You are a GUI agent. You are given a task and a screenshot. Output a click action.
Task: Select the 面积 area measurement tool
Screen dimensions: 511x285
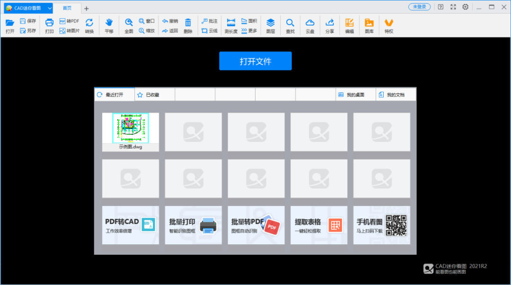(x=249, y=21)
